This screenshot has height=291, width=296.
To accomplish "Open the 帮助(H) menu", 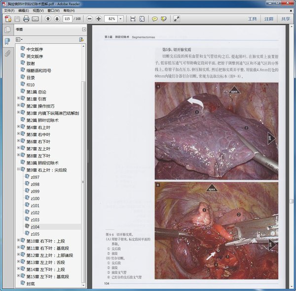I will pos(69,10).
